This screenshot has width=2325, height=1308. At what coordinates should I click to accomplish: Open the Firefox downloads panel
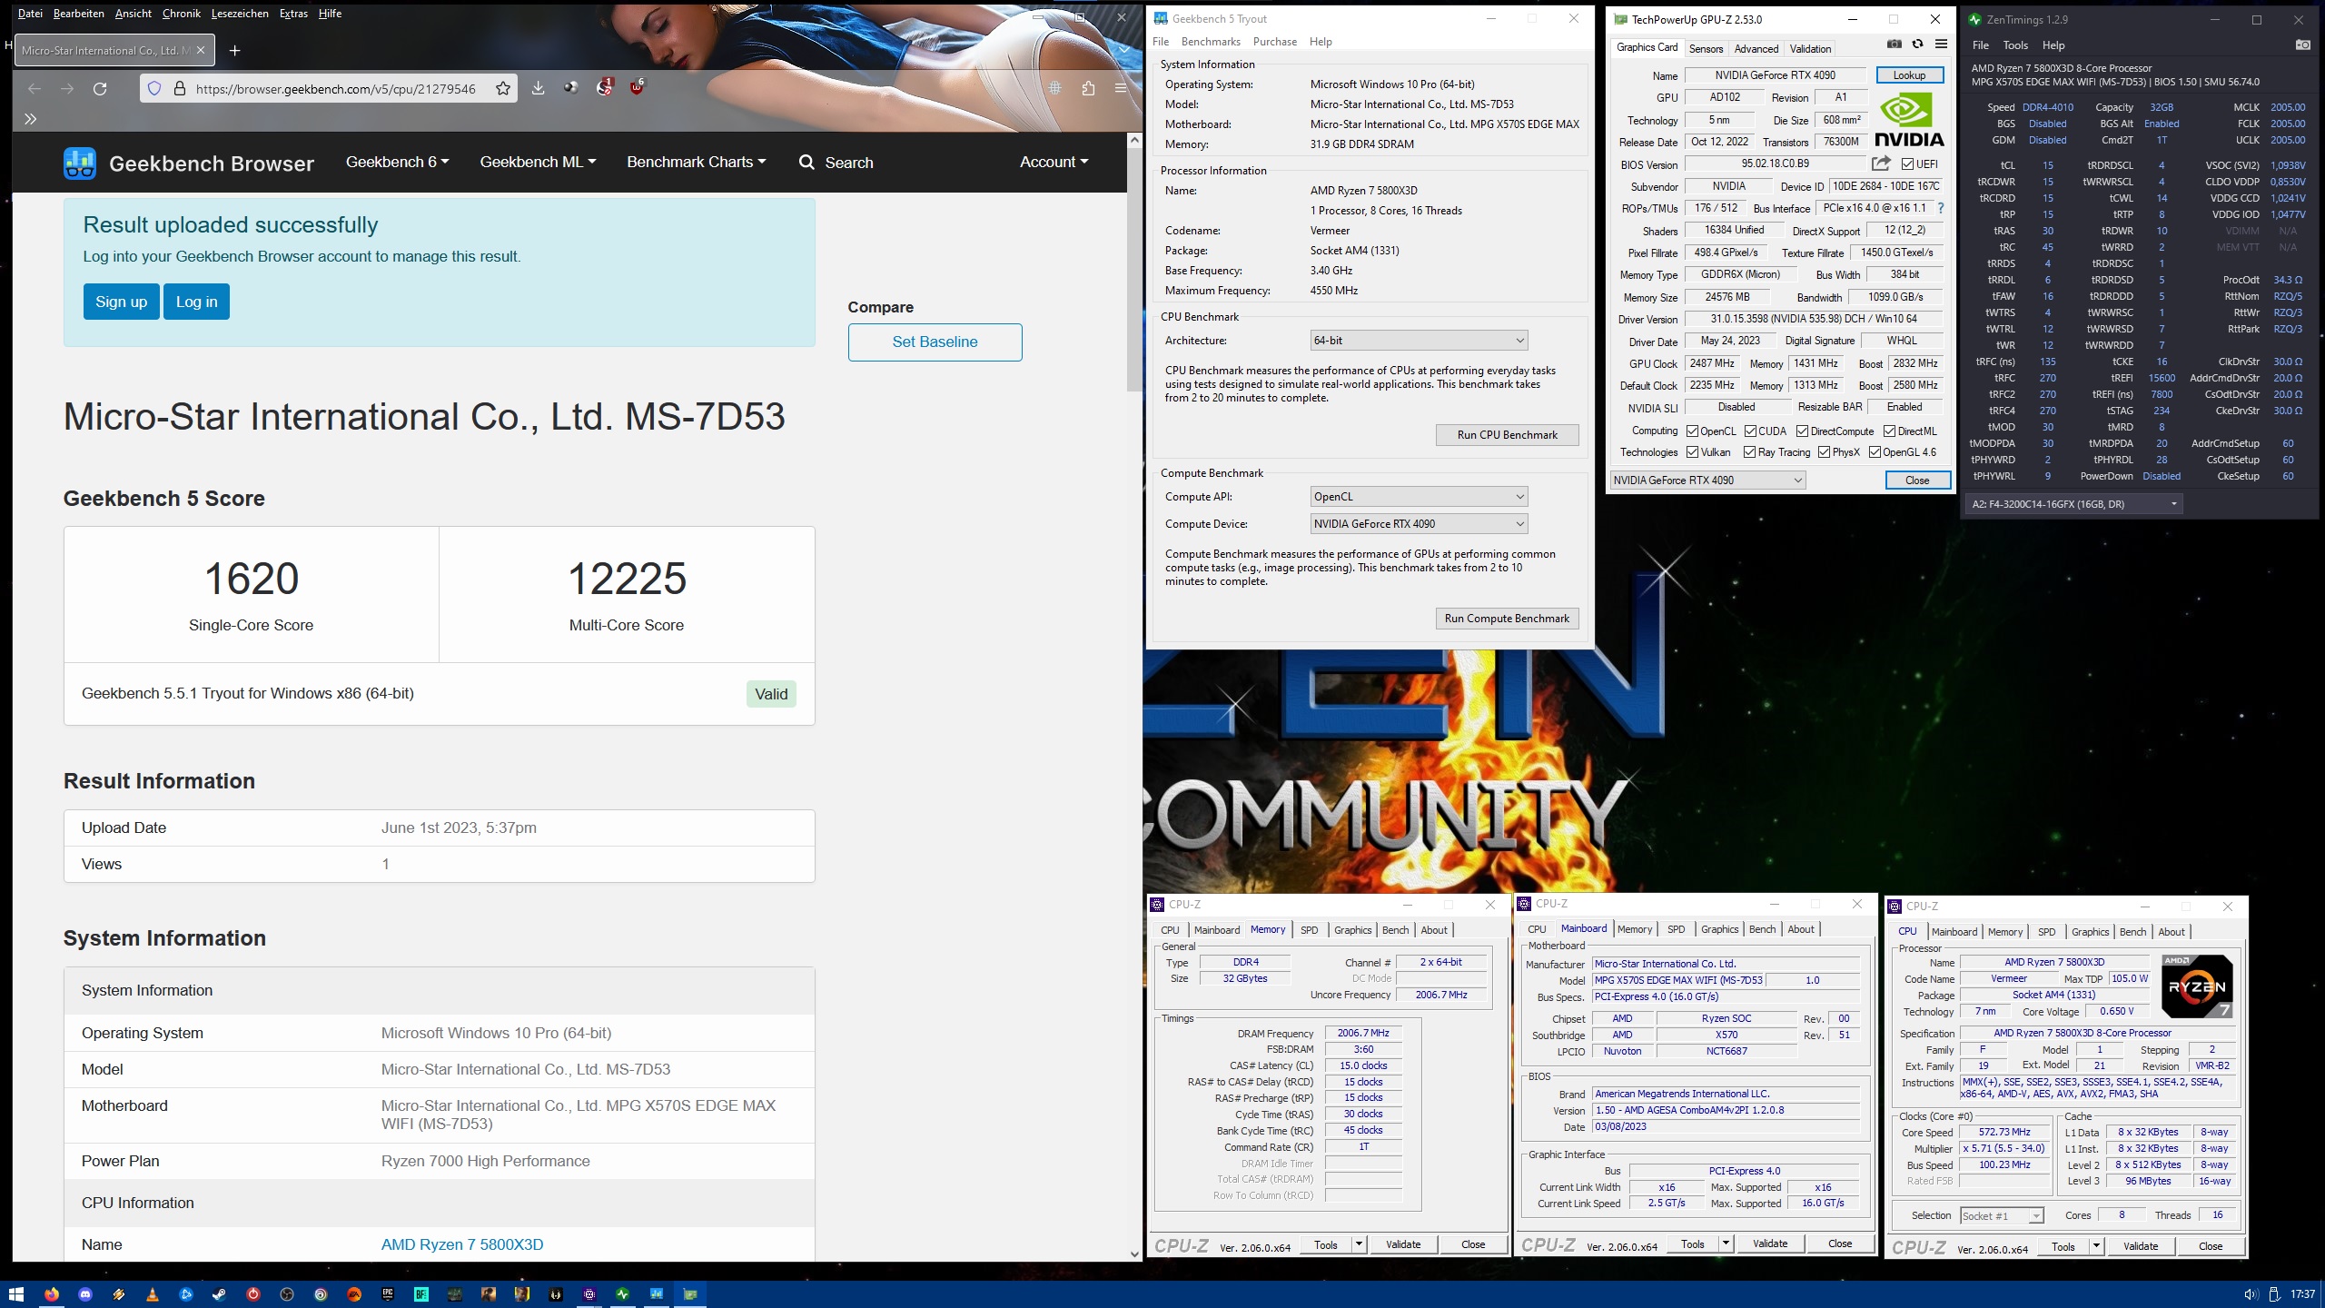click(538, 88)
